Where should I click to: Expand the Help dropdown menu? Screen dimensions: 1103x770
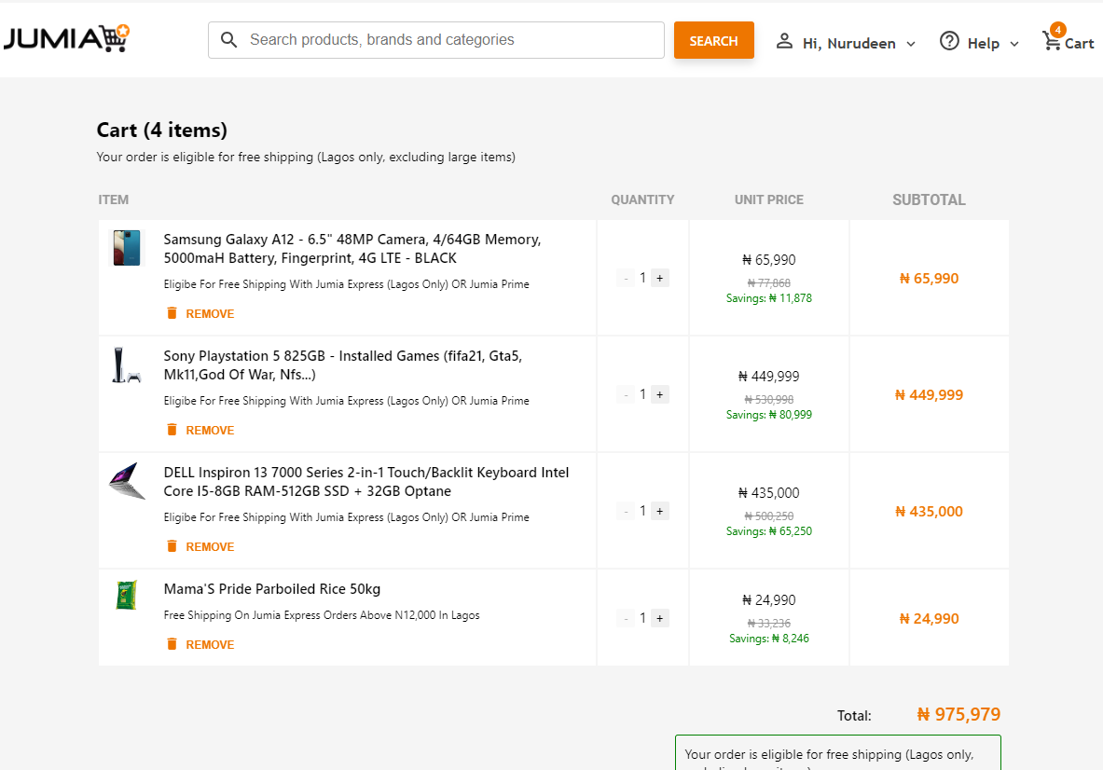click(1013, 44)
